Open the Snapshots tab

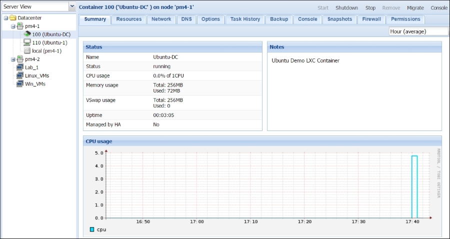340,19
